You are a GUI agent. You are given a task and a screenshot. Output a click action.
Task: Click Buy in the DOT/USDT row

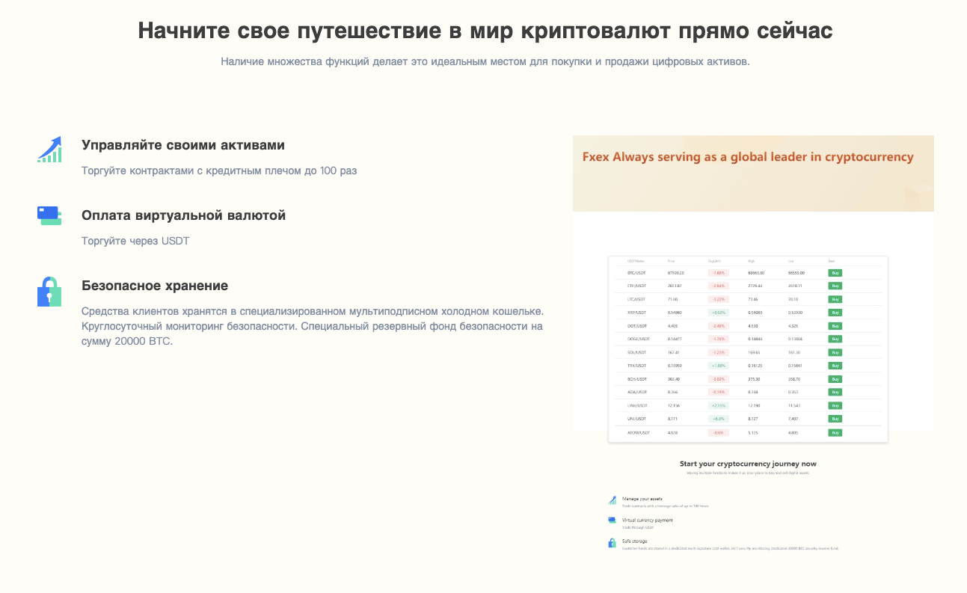[835, 326]
